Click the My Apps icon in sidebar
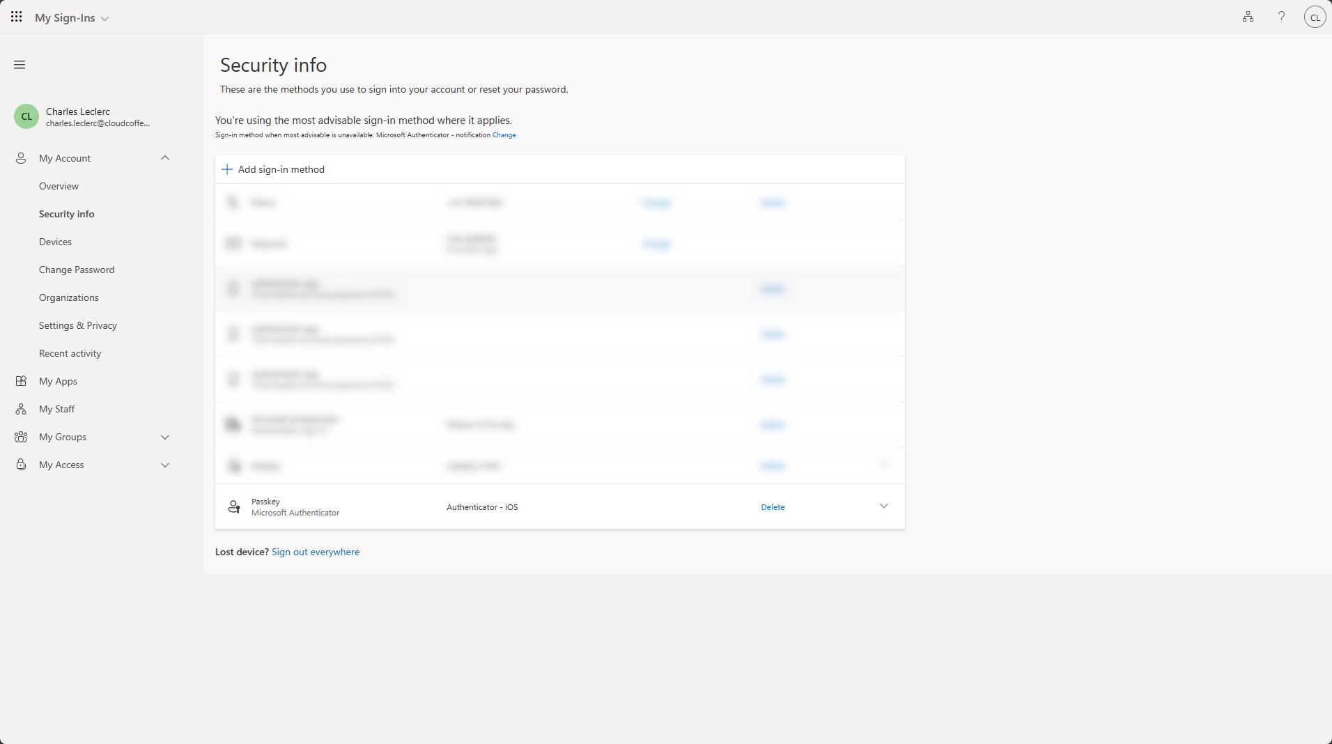Image resolution: width=1332 pixels, height=744 pixels. pos(21,381)
